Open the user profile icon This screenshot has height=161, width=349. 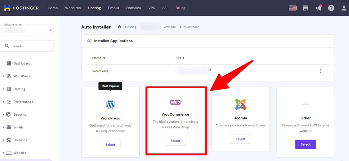tap(344, 8)
